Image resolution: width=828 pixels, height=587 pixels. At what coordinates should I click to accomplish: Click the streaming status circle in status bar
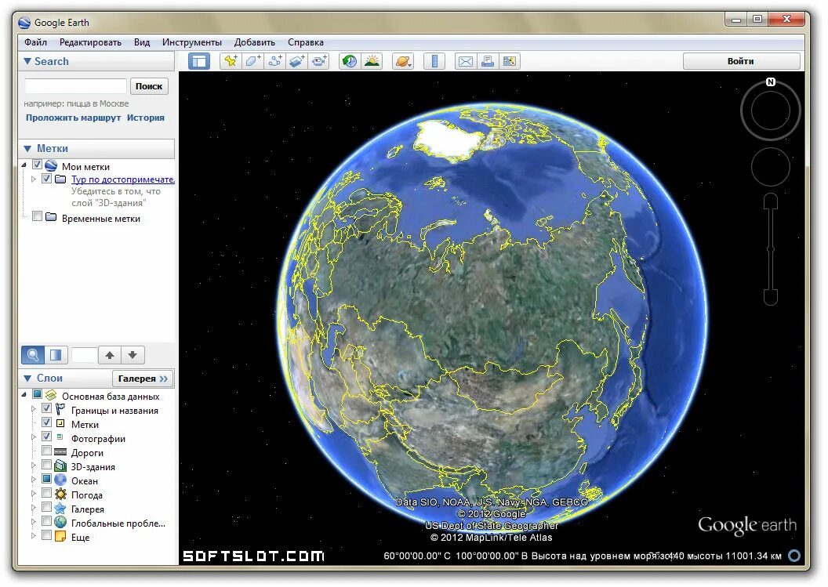pyautogui.click(x=793, y=556)
